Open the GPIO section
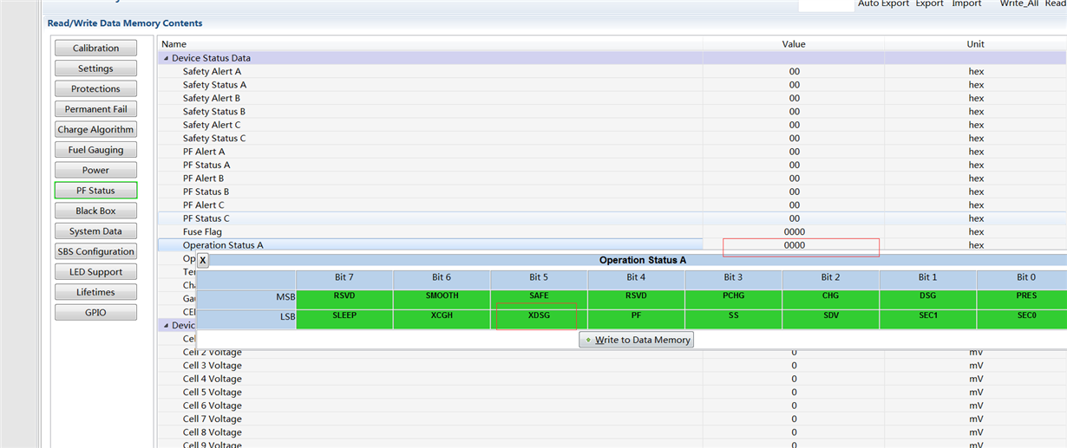This screenshot has height=448, width=1067. coord(95,313)
